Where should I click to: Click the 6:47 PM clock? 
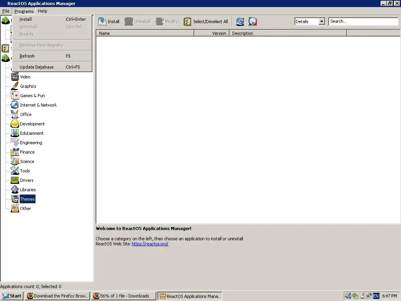point(390,296)
